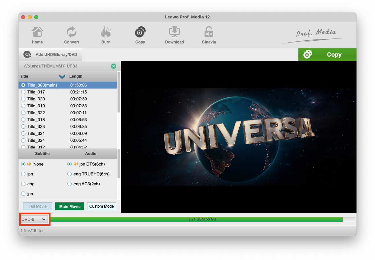Click the title list scrollbar
This screenshot has height=260, width=375.
119,92
